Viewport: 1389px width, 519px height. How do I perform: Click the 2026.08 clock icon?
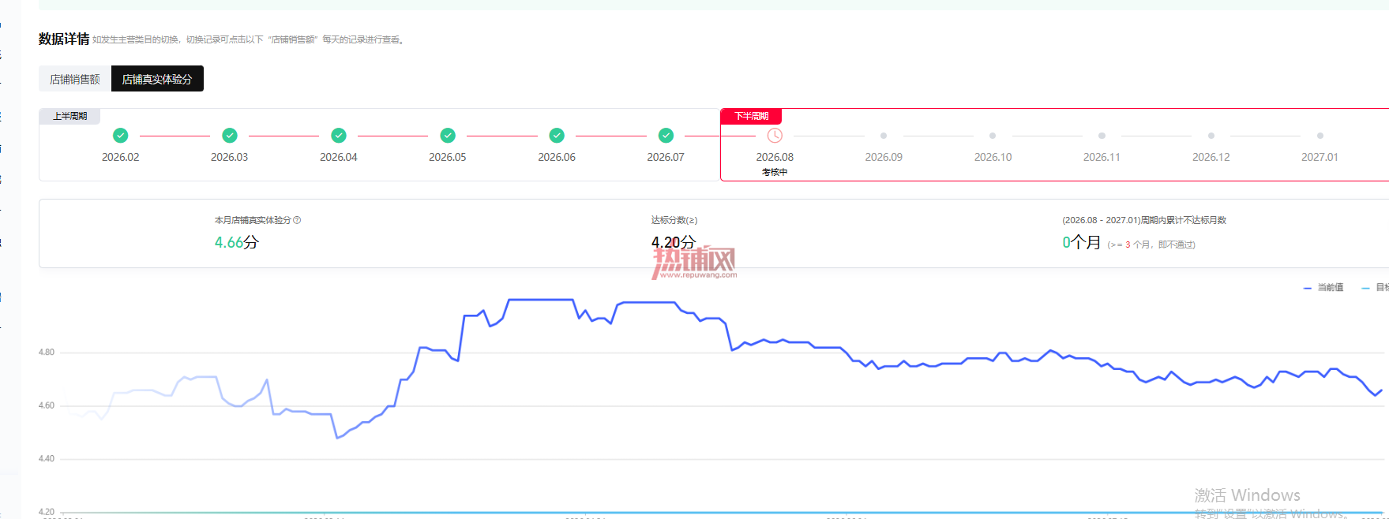[775, 136]
